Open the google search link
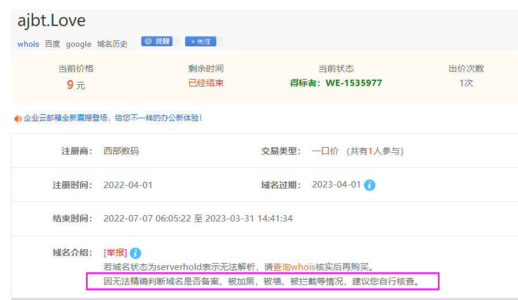Screen dimensions: 518x300 [x=78, y=44]
